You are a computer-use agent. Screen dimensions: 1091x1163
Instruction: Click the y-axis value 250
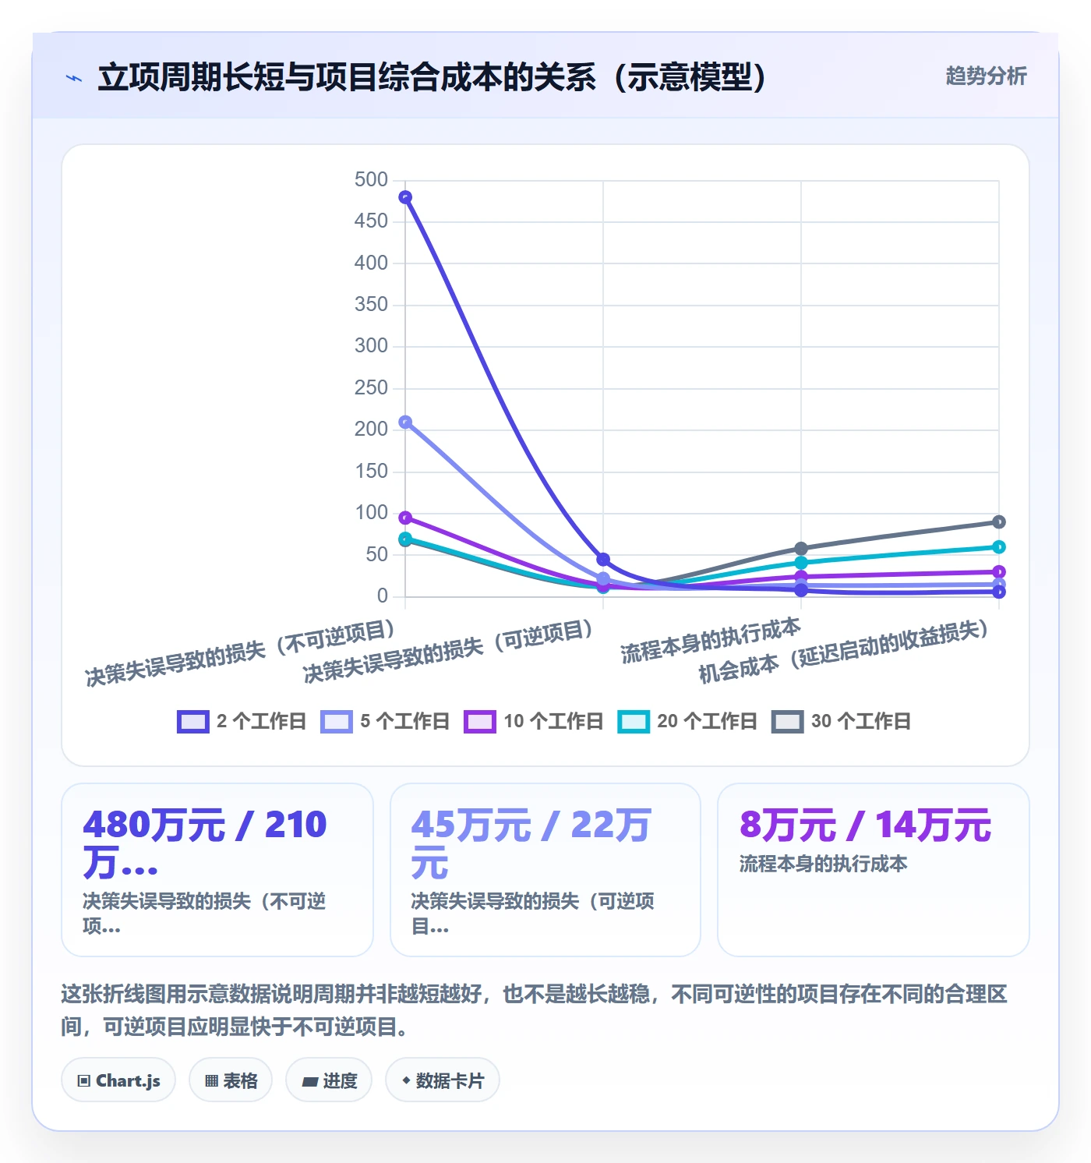click(x=371, y=388)
